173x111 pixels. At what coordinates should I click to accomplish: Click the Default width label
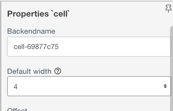pos(29,71)
